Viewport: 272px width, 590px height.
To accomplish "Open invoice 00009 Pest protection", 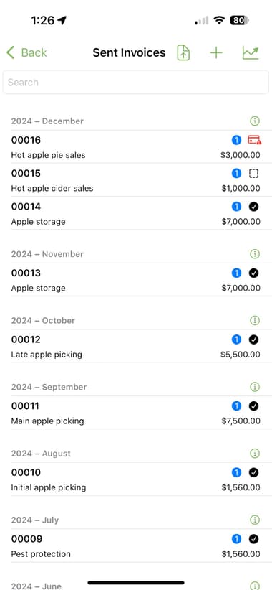I will coord(136,545).
